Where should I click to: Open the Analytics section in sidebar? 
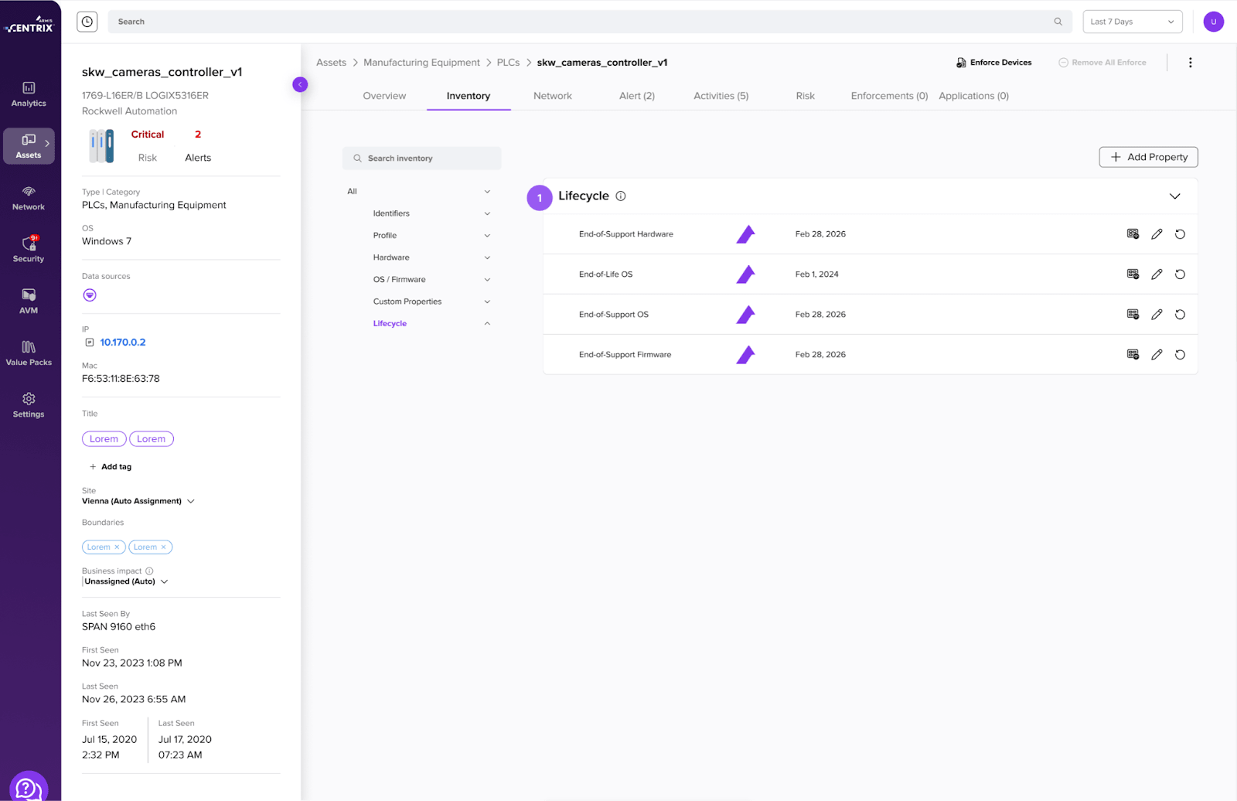pyautogui.click(x=29, y=94)
